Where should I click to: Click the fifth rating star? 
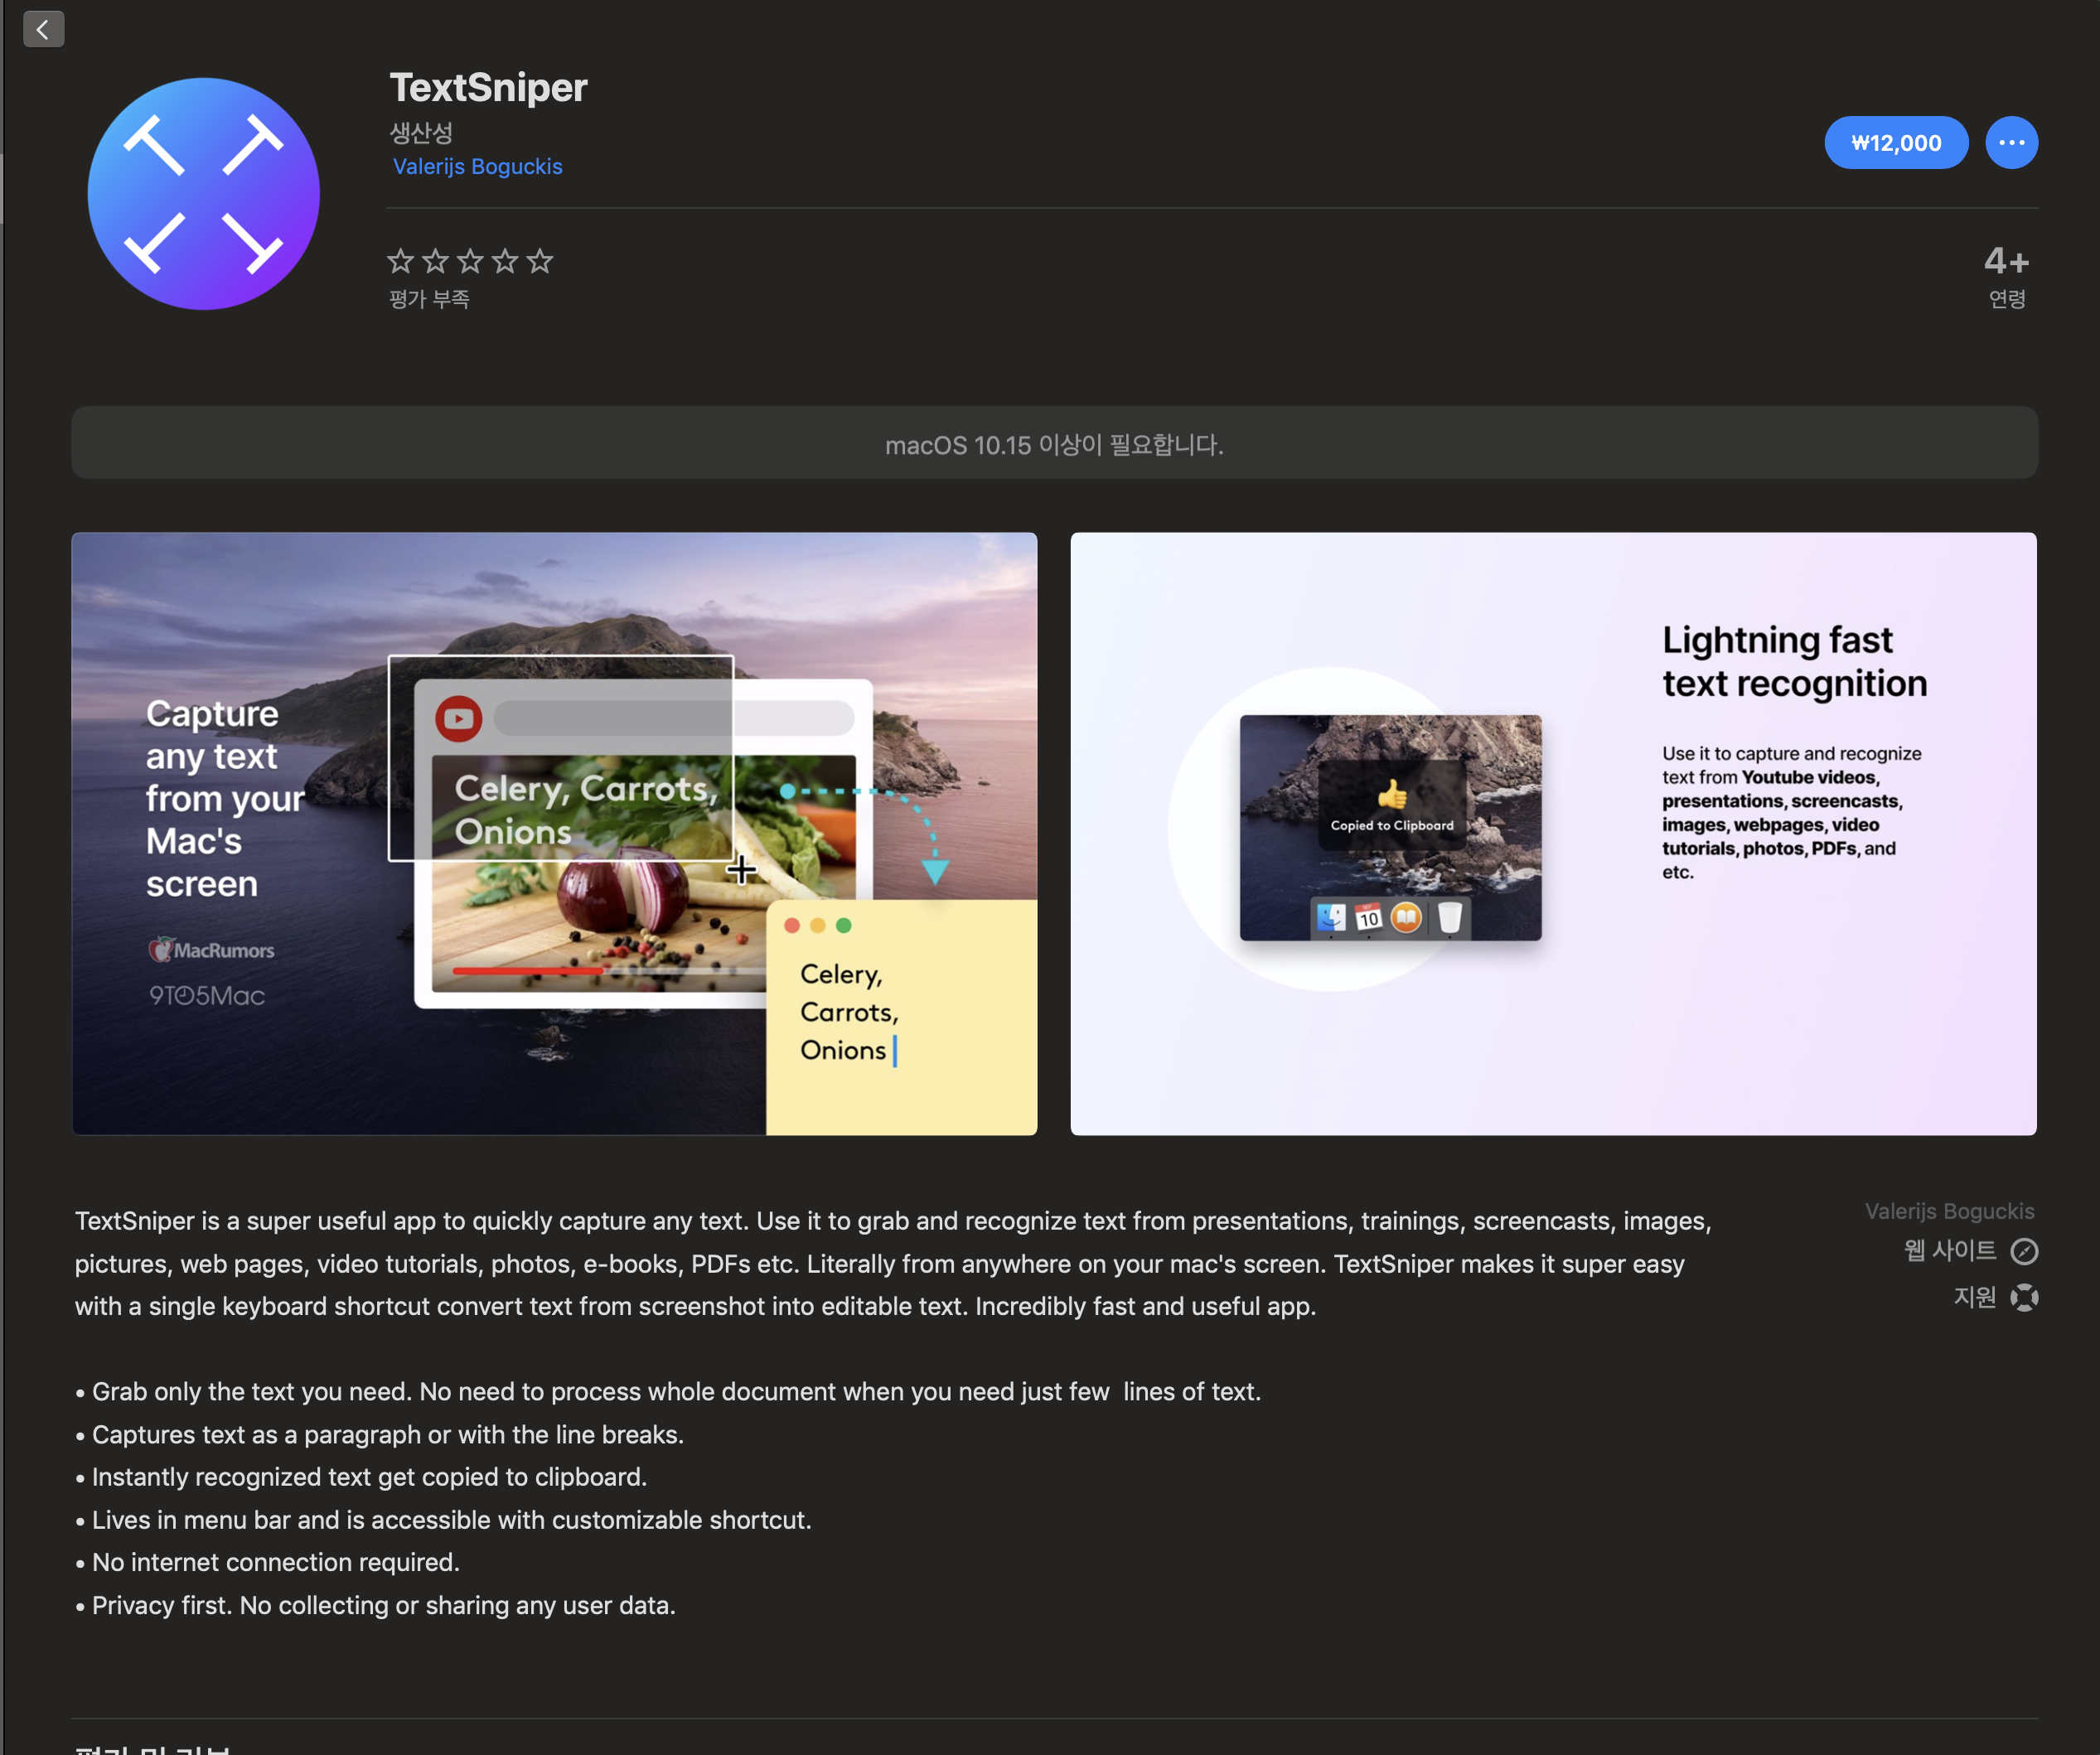click(x=540, y=261)
